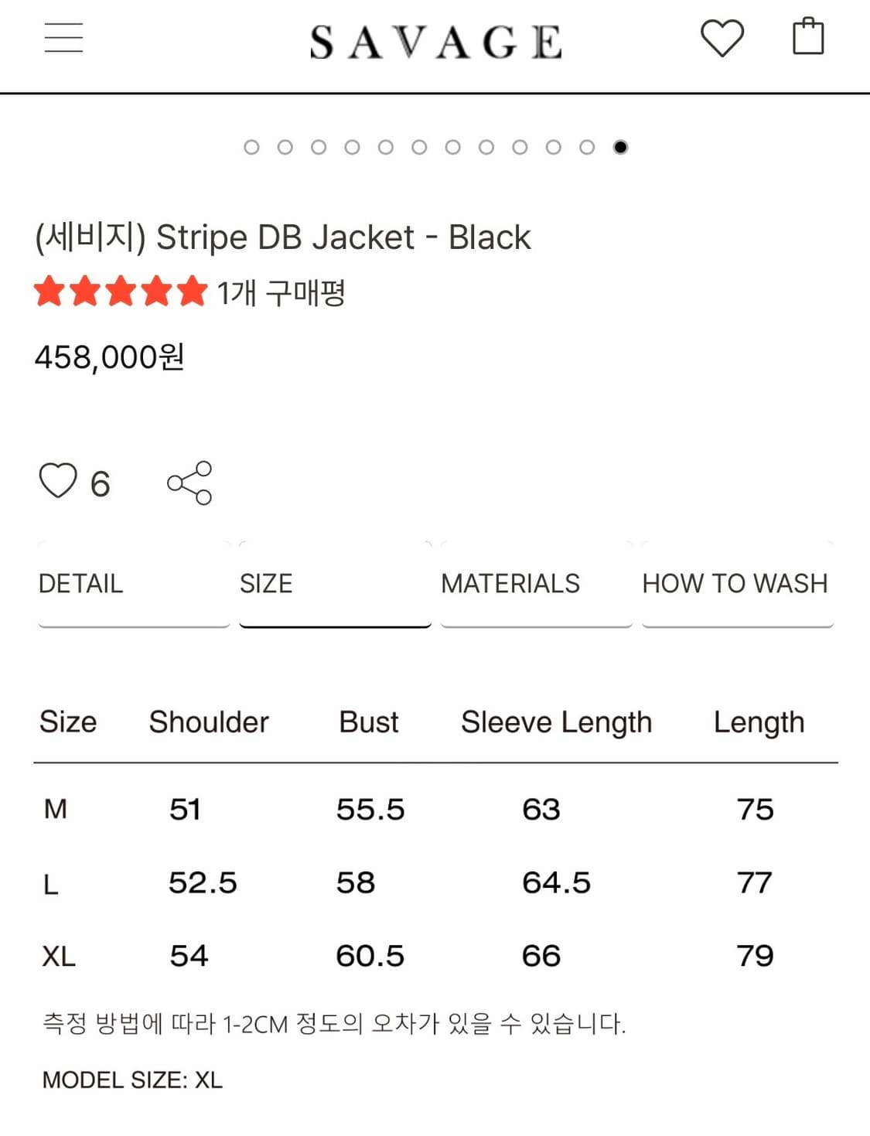Select the SIZE tab
This screenshot has width=870, height=1136.
pos(266,584)
